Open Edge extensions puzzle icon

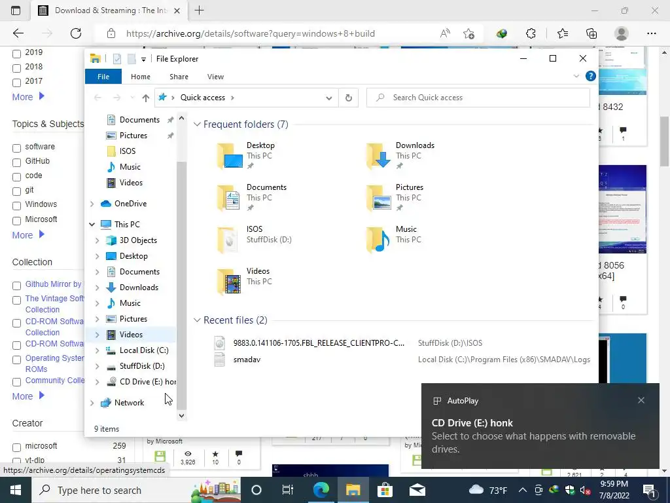[x=531, y=33]
